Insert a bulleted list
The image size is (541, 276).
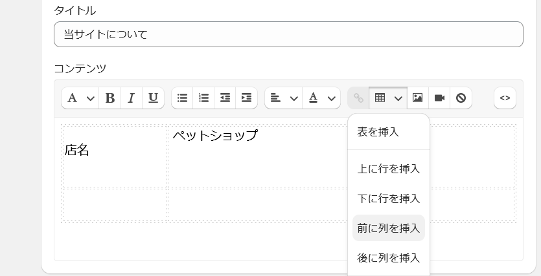pyautogui.click(x=182, y=98)
